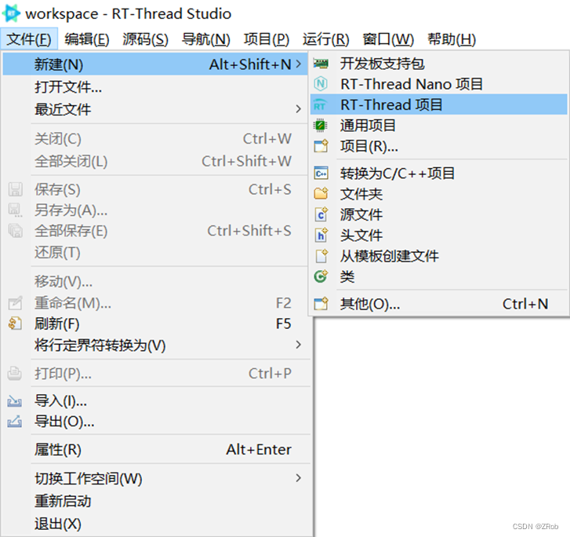Select 将行定界符转换为(V) entry
The image size is (570, 537).
[155, 345]
